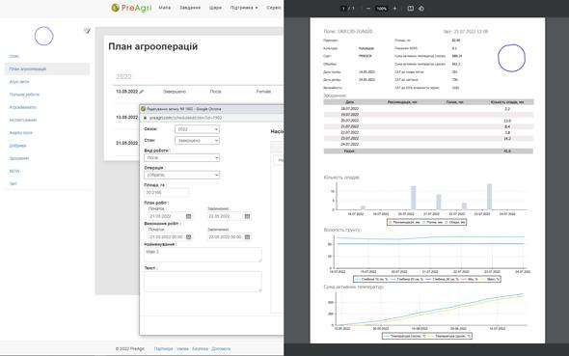
Task: Zoom in in the PDF viewer
Action: (394, 9)
